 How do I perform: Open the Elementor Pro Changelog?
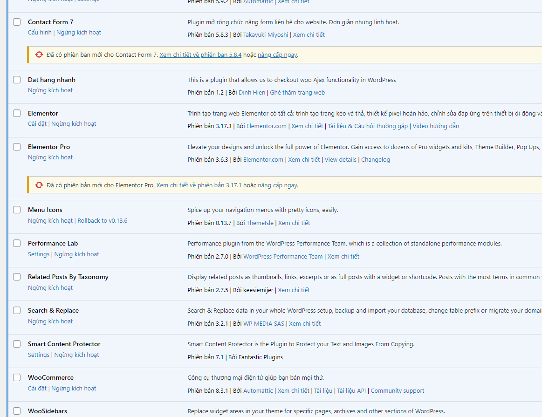376,159
